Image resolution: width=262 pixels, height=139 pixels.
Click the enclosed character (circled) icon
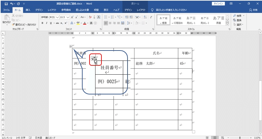click(95, 23)
